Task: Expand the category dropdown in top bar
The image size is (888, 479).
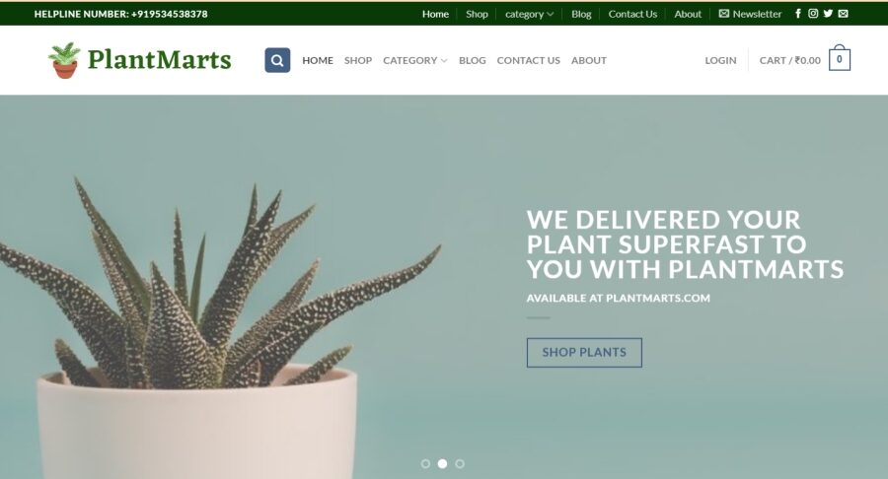Action: (529, 14)
